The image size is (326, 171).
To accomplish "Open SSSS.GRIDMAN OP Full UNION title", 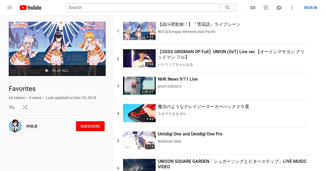I will coord(231,55).
